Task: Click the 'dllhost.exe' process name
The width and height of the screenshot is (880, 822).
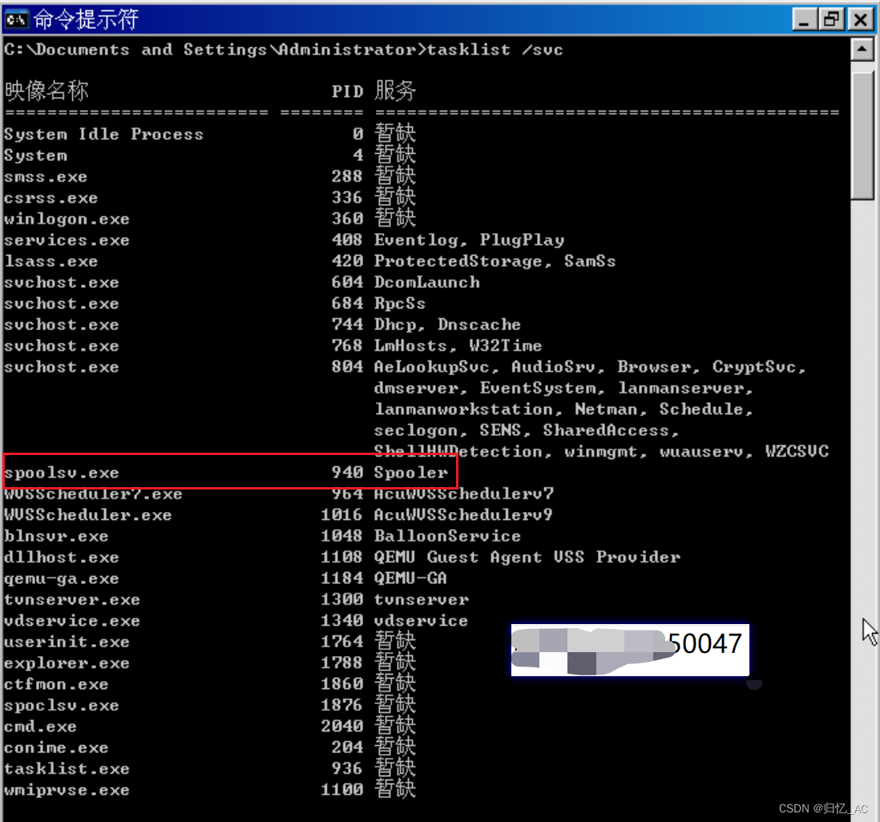Action: pos(61,558)
